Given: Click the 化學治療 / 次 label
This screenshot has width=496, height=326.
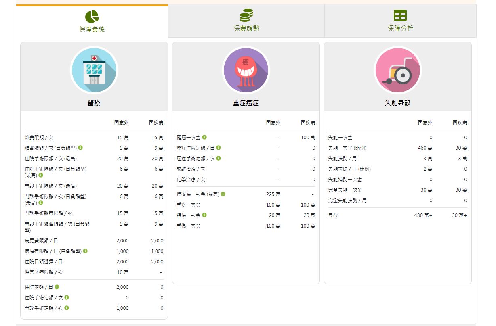Looking at the screenshot, I should [x=191, y=180].
